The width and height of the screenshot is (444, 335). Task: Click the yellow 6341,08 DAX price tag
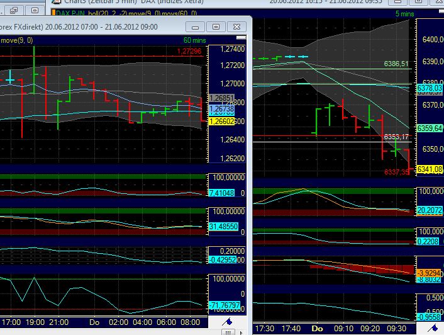coord(430,169)
